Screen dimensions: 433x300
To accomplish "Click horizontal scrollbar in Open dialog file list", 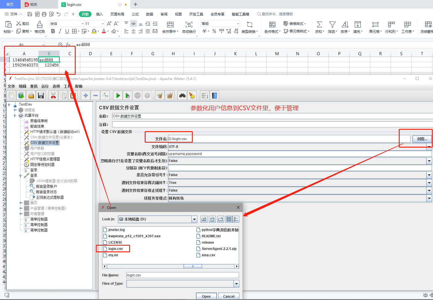I will coord(193,266).
